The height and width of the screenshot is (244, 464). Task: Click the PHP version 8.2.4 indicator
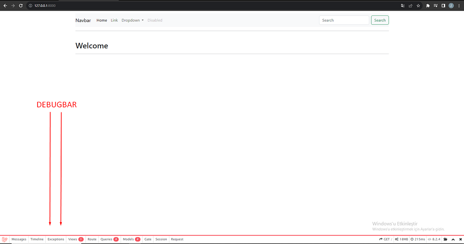434,239
